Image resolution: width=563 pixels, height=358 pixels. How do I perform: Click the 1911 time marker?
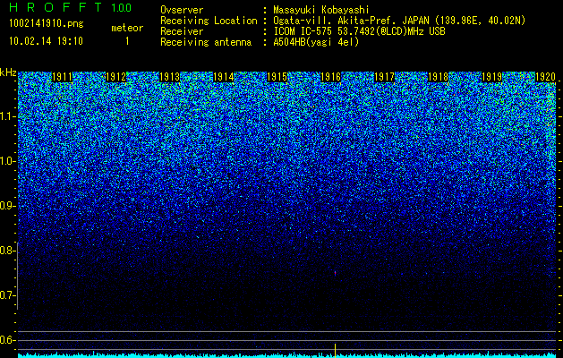coord(63,77)
